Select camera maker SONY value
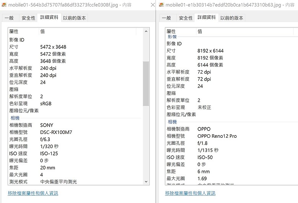This screenshot has width=298, height=203. [x=47, y=125]
